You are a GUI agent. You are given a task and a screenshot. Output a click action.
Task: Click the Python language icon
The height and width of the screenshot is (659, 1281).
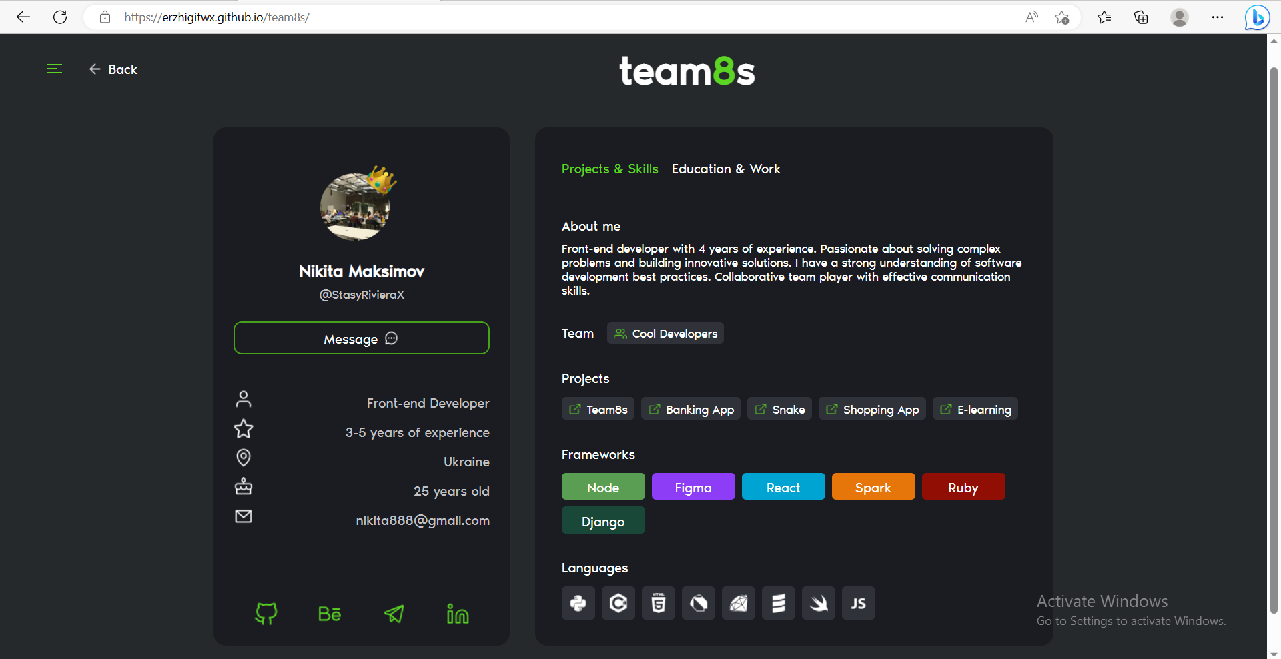(x=578, y=603)
